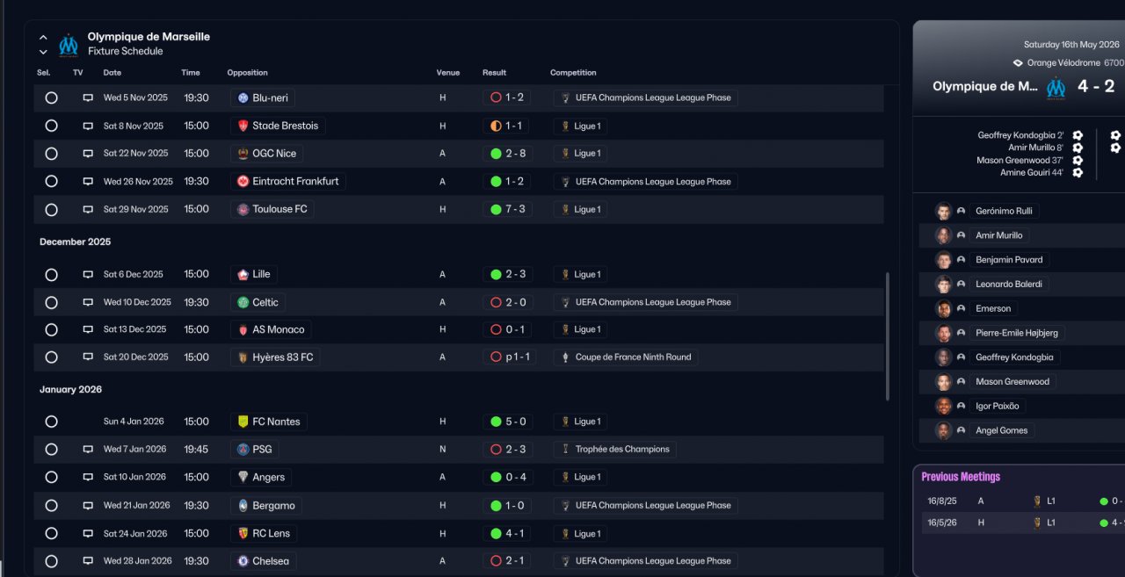Click the down chevron next to Fixture Schedule
Image resolution: width=1125 pixels, height=577 pixels.
43,52
